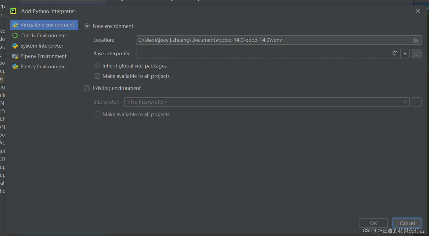The height and width of the screenshot is (236, 429).
Task: Browse for existing interpreter with ellipsis button
Action: [417, 102]
